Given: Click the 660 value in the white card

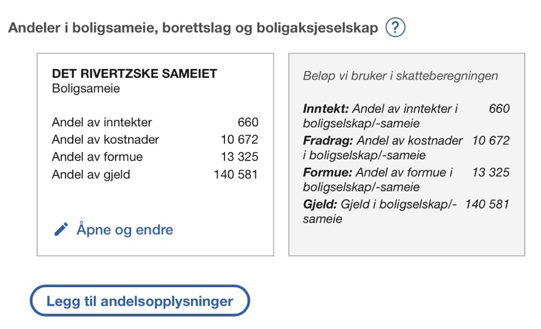Looking at the screenshot, I should pyautogui.click(x=247, y=122).
